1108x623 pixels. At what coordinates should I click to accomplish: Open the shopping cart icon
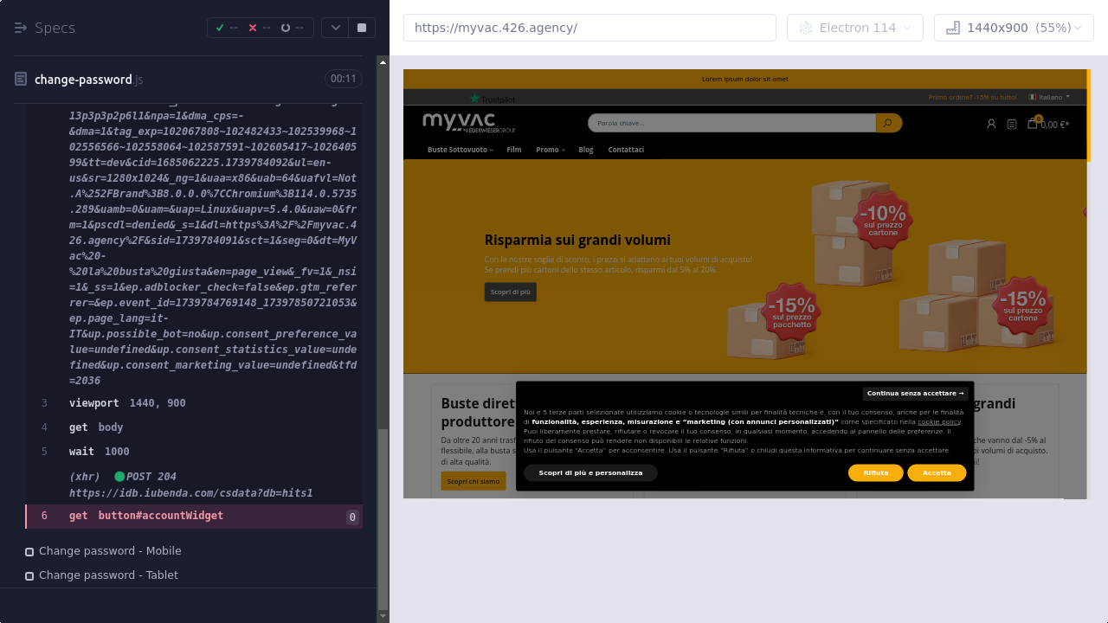point(1033,124)
